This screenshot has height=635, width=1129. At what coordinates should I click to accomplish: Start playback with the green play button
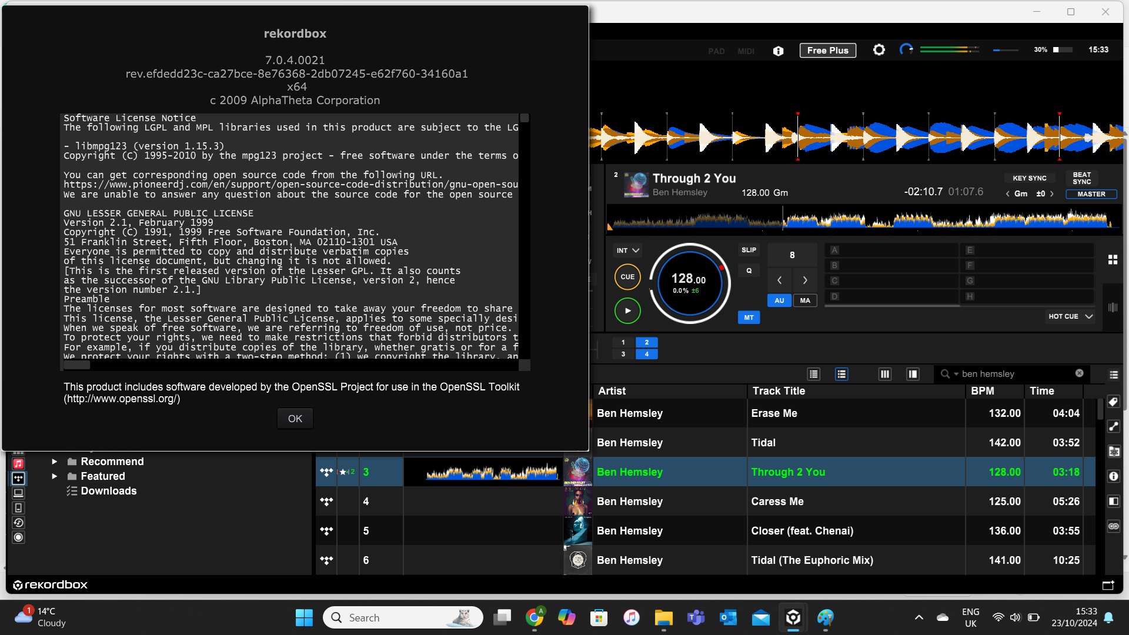tap(627, 310)
